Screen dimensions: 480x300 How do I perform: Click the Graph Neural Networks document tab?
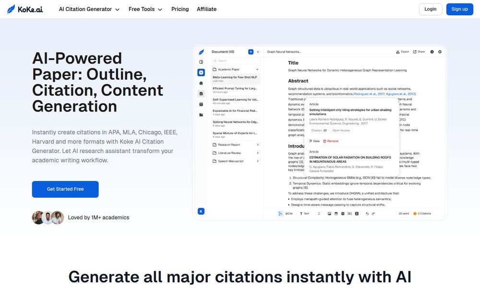(284, 52)
